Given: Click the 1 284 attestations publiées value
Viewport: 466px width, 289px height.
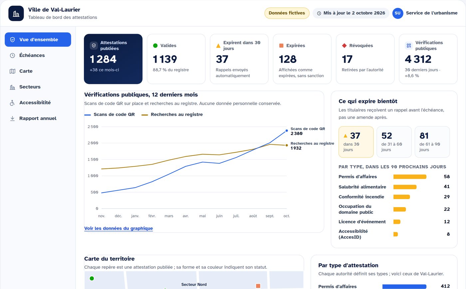Looking at the screenshot, I should click(x=103, y=59).
